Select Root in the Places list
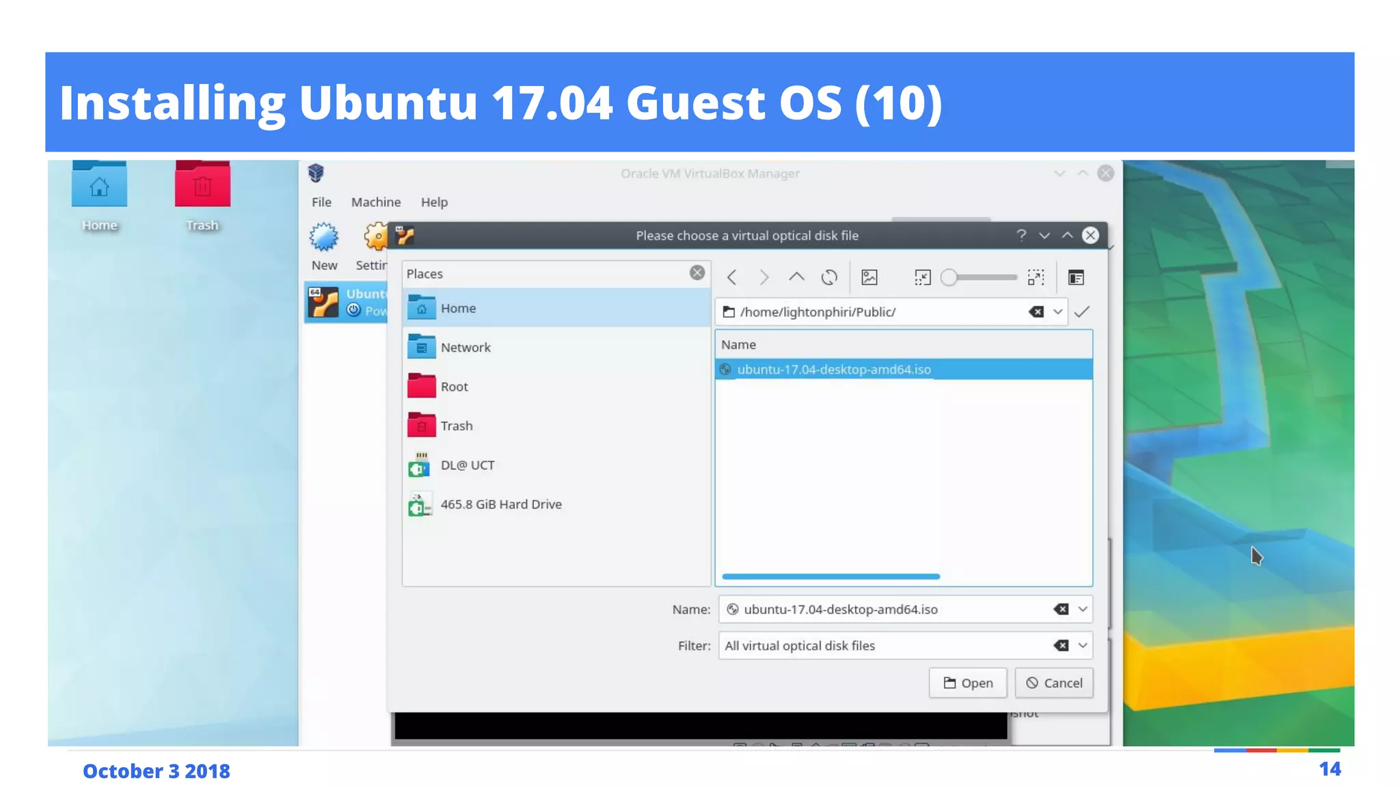This screenshot has height=787, width=1400. point(556,387)
